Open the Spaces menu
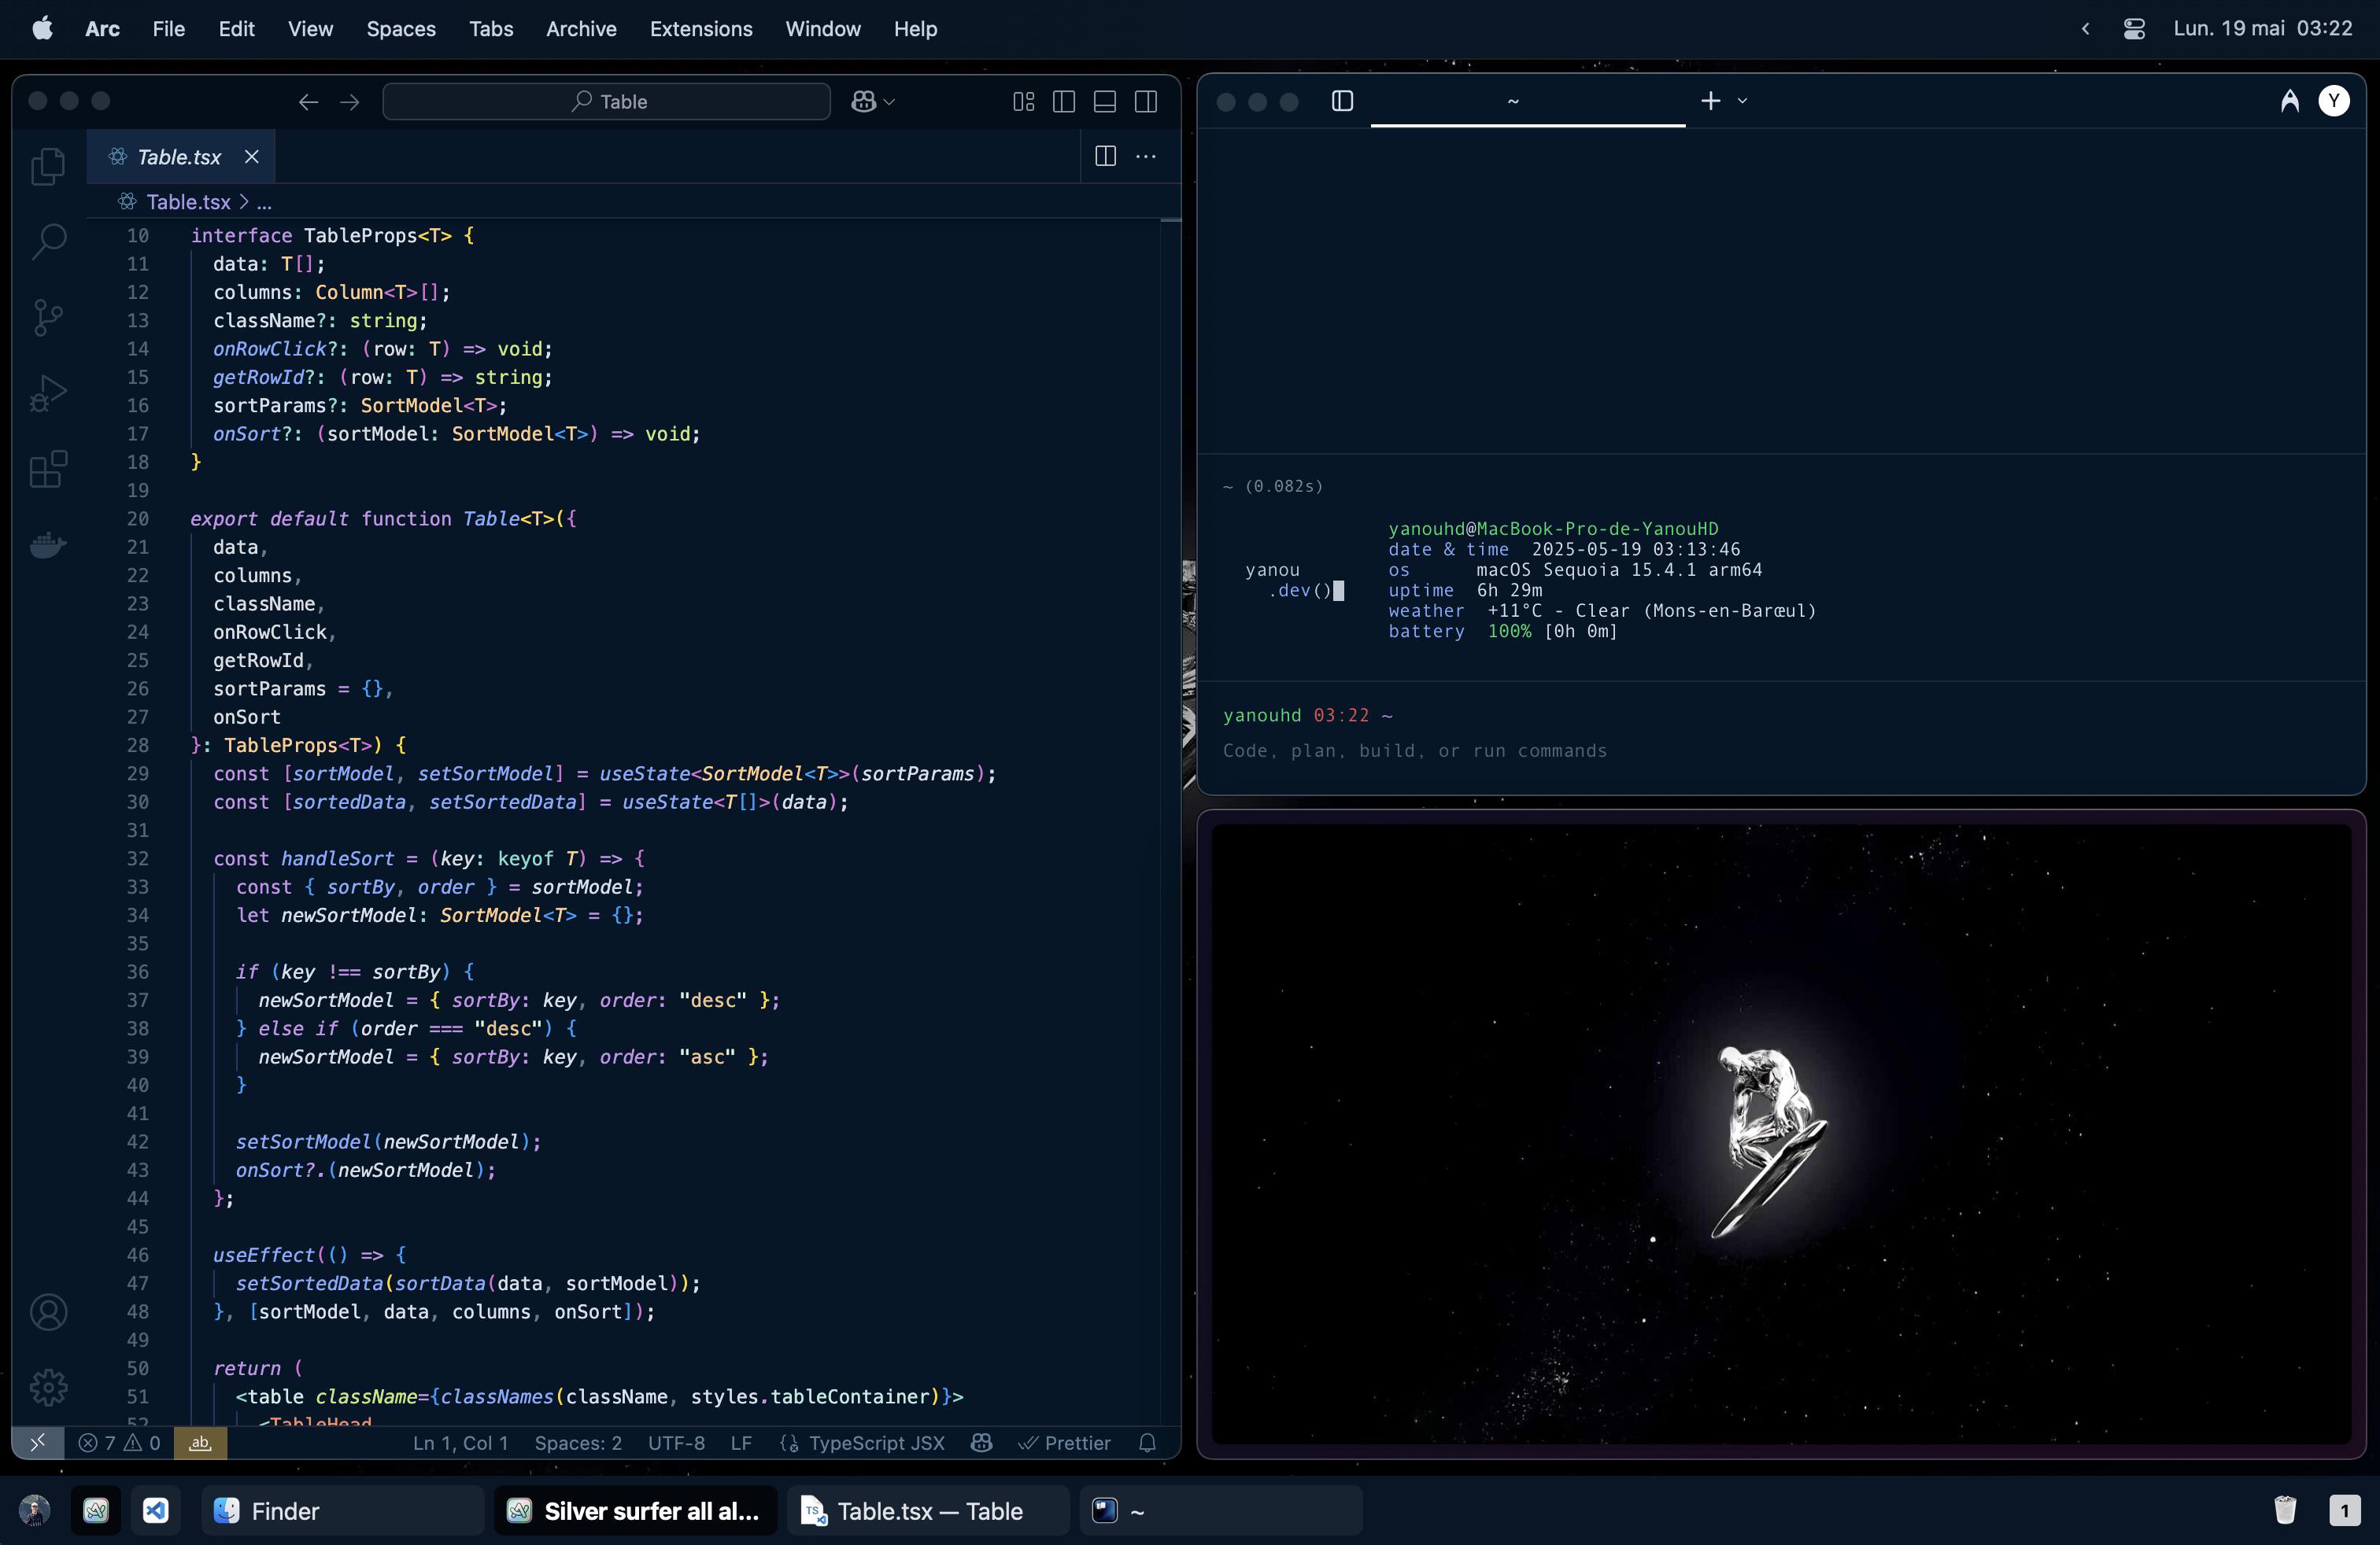The width and height of the screenshot is (2380, 1545). (400, 29)
